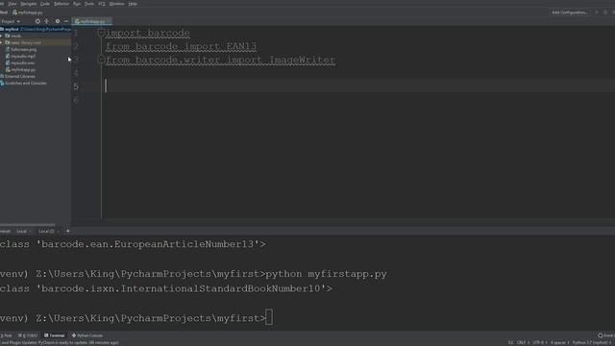This screenshot has height=346, width=615.
Task: Click CRLF line separator in status bar
Action: pos(522,342)
